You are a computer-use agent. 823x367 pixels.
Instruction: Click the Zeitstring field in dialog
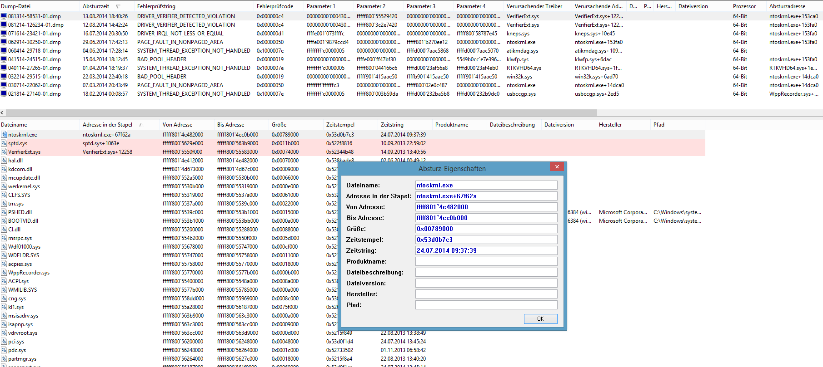click(x=486, y=250)
